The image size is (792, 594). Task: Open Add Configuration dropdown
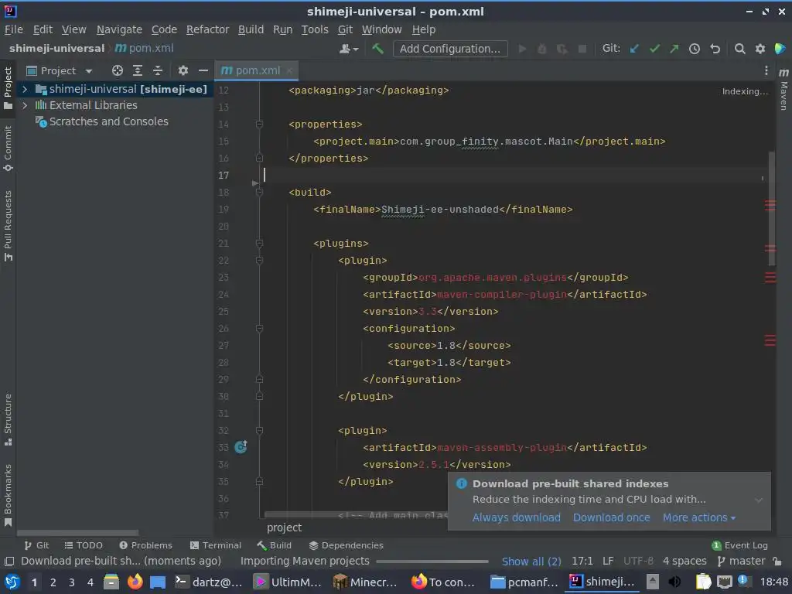tap(450, 49)
